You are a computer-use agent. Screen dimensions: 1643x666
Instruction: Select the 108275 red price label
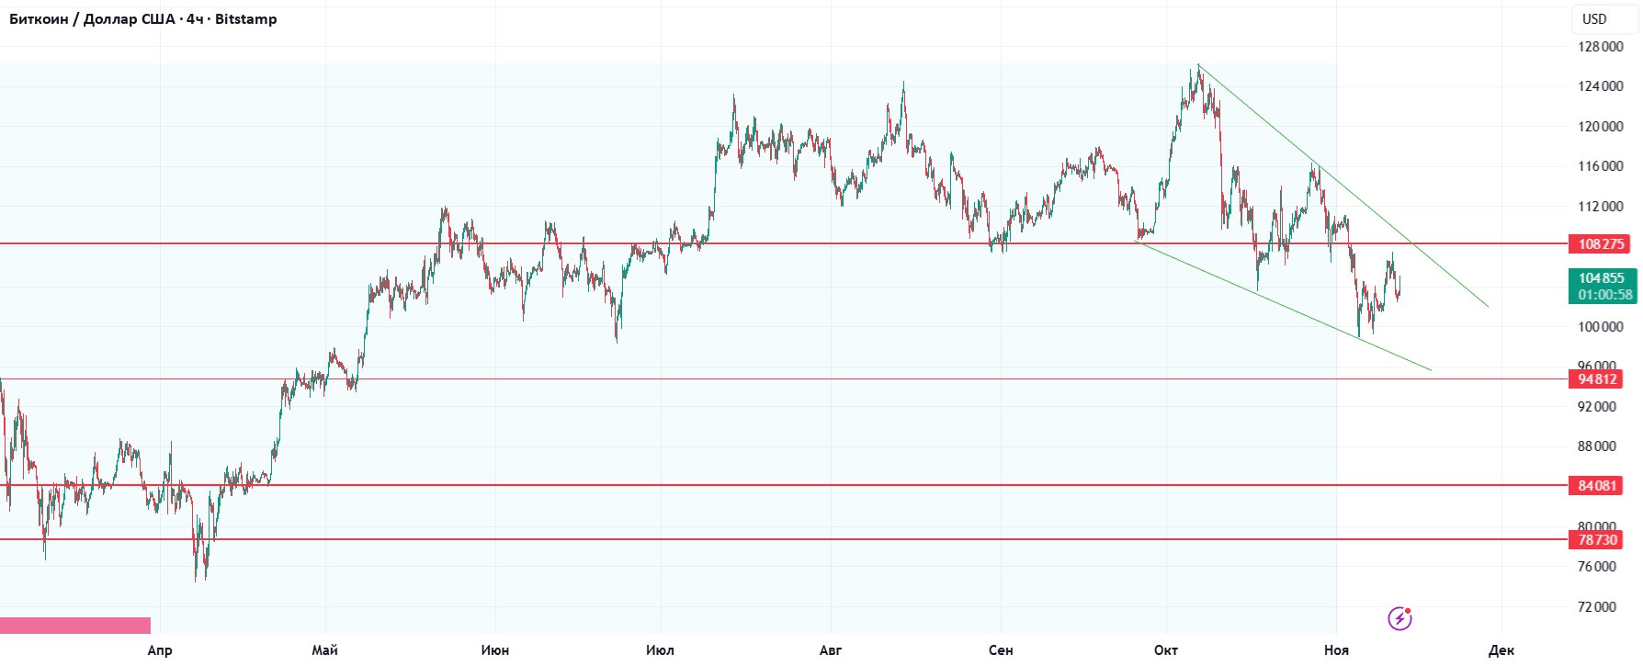coord(1602,244)
